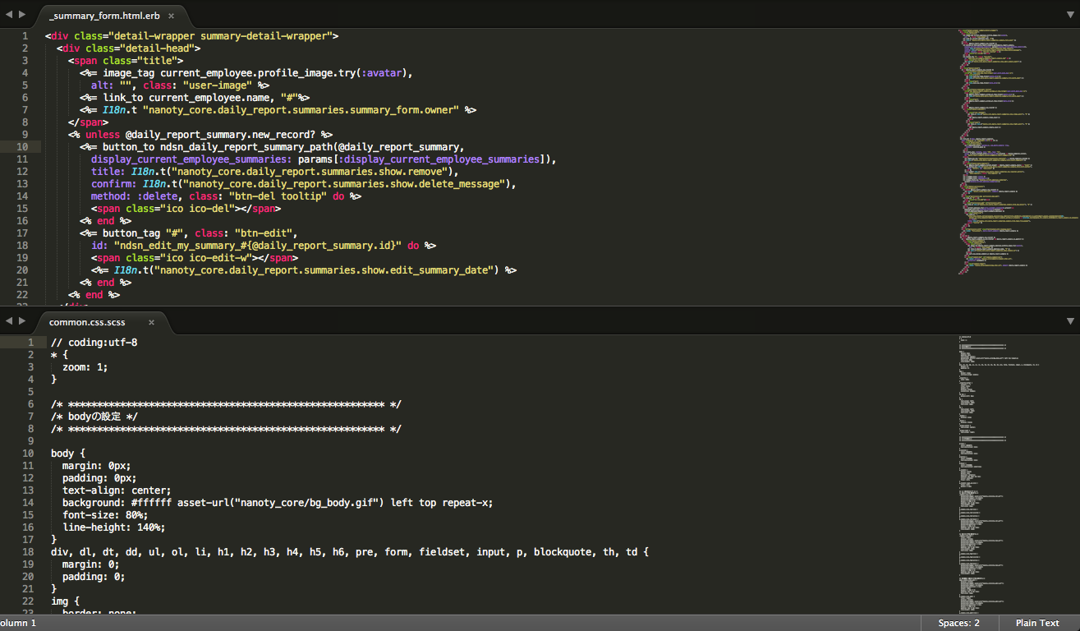Open the Spaces: 2 indentation menu
Image resolution: width=1080 pixels, height=631 pixels.
958,623
